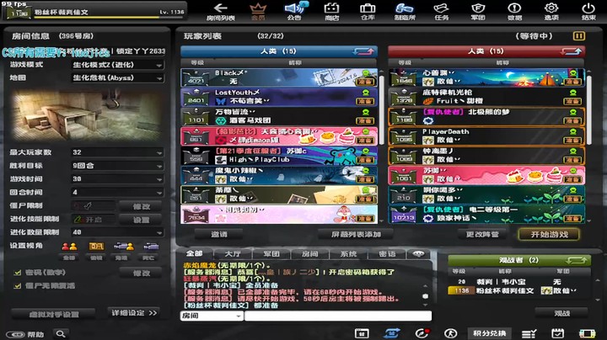The height and width of the screenshot is (340, 607).
Task: Click the 更改阵营 change team button
Action: tap(482, 234)
